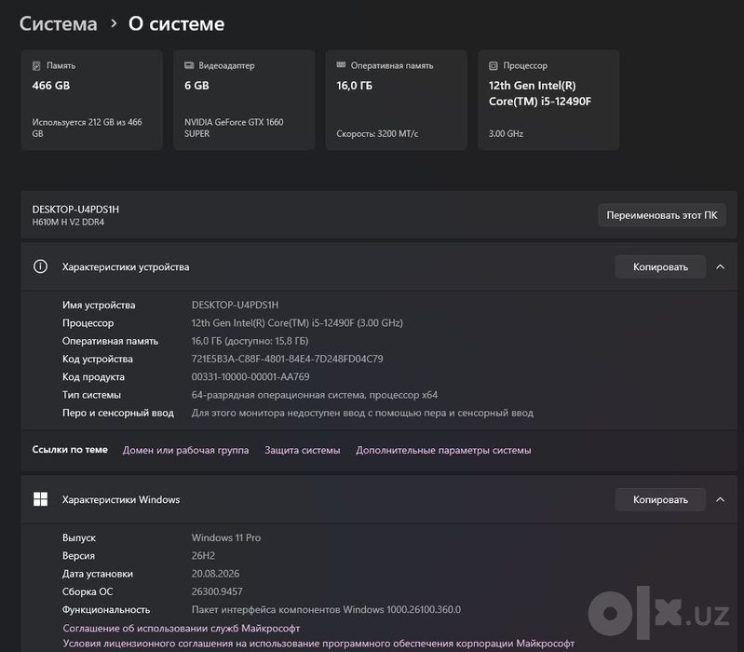The image size is (744, 652).
Task: Go back to Система breadcrumb
Action: 58,23
